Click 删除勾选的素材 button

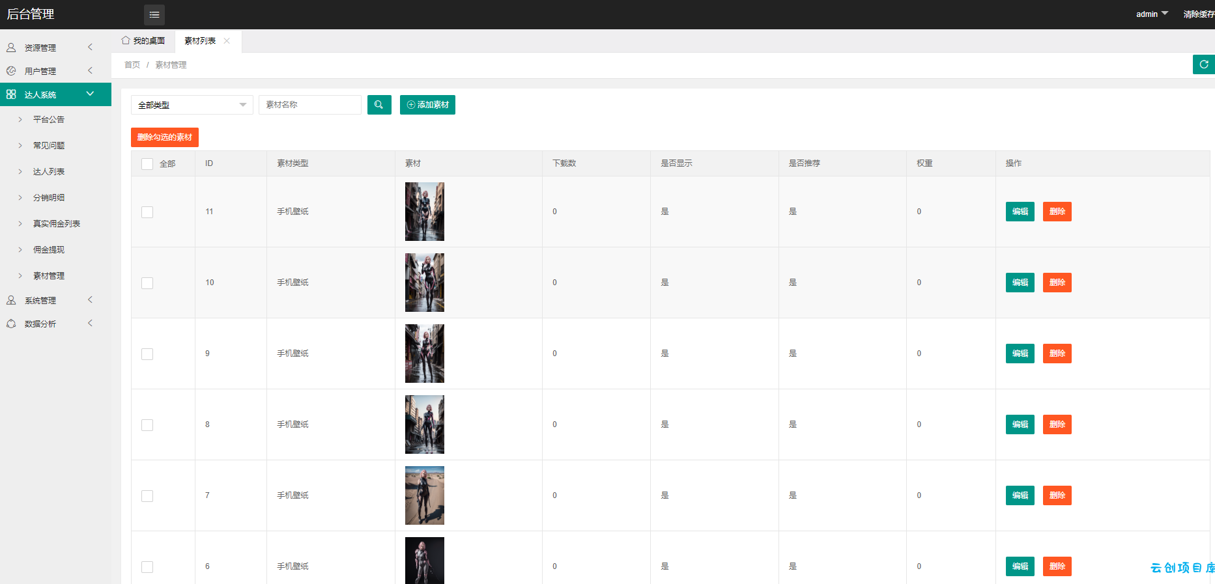point(165,137)
